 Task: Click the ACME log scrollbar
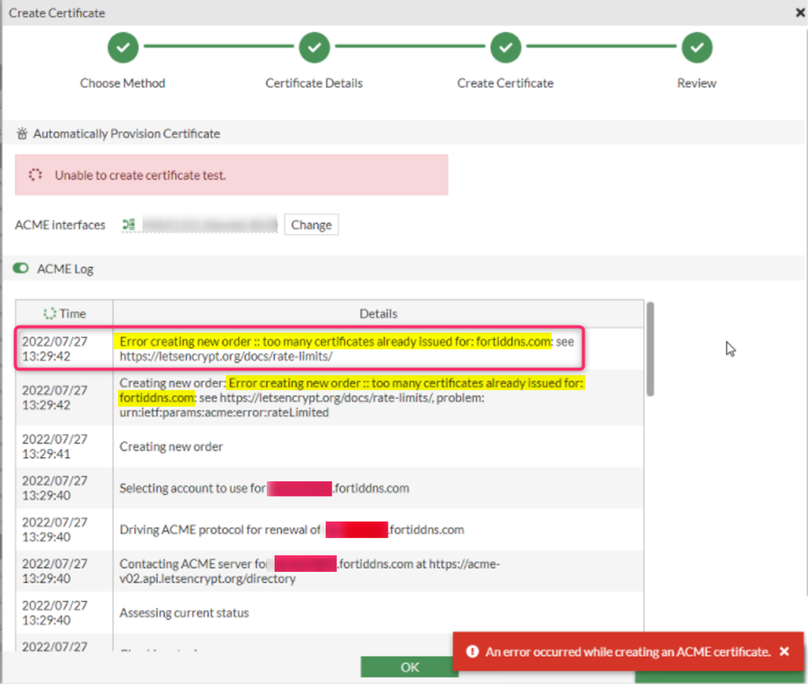[650, 349]
